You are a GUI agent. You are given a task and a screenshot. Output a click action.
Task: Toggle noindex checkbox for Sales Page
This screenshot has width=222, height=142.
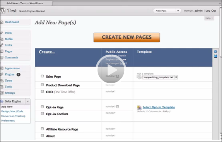(118, 76)
